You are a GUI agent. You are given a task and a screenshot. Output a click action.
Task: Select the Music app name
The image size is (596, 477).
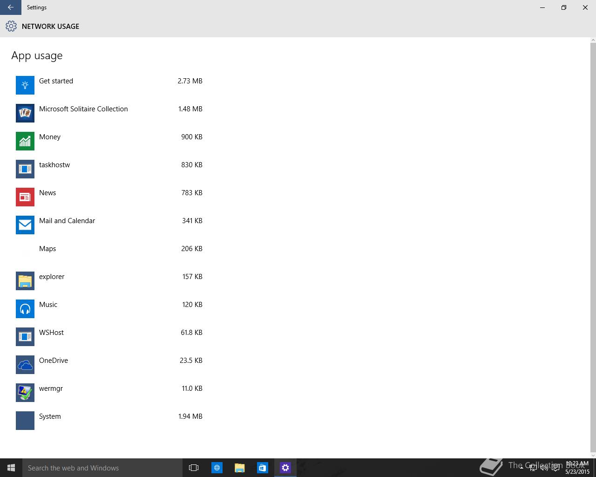(x=48, y=305)
